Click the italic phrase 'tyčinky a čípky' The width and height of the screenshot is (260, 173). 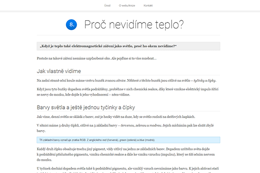tap(205, 81)
